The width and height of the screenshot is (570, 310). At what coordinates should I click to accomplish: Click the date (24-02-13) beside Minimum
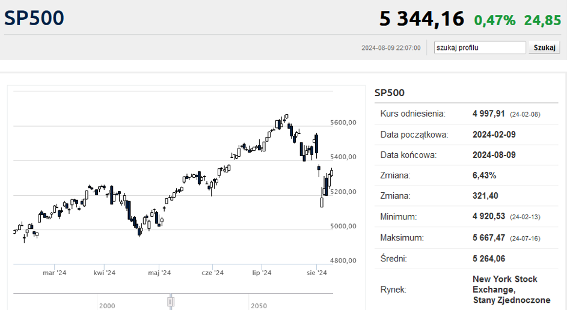[x=525, y=217]
